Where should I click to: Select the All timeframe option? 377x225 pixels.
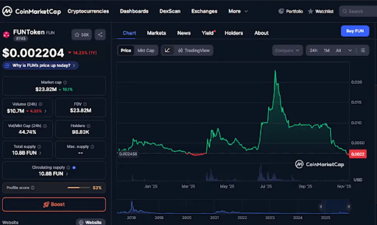339,50
